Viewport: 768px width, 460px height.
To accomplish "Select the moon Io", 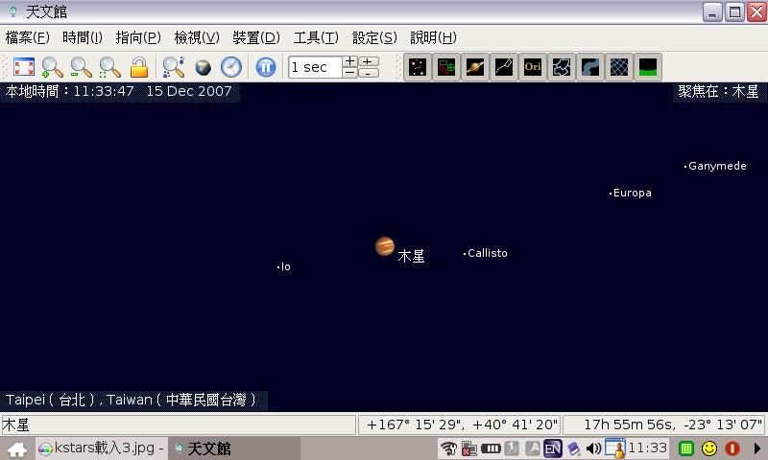I will [x=284, y=267].
